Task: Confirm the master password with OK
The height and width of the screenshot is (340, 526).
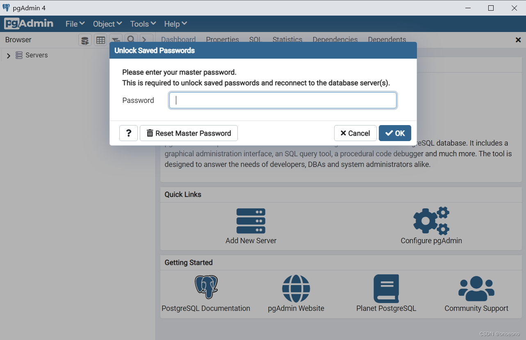Action: tap(395, 133)
